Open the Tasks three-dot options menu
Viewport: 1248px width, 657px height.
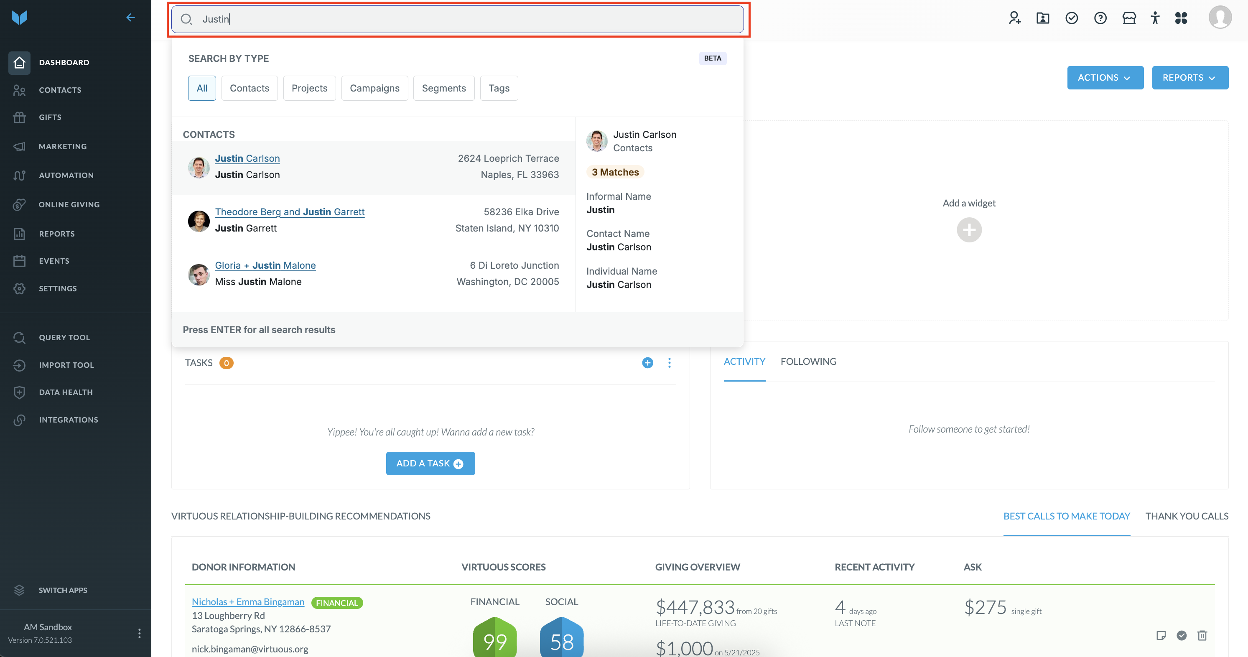point(669,362)
